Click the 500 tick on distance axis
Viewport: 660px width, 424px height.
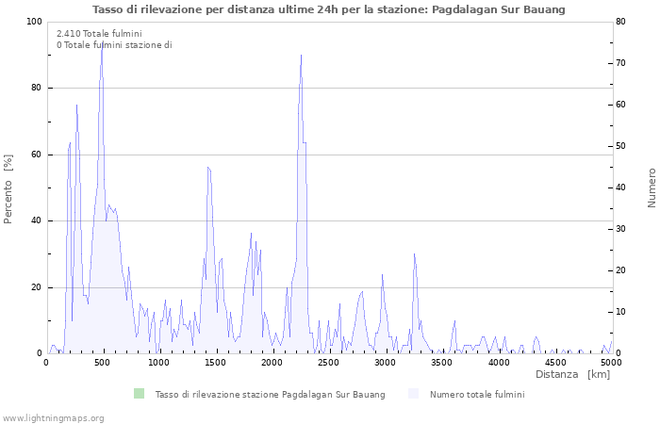[x=102, y=363]
